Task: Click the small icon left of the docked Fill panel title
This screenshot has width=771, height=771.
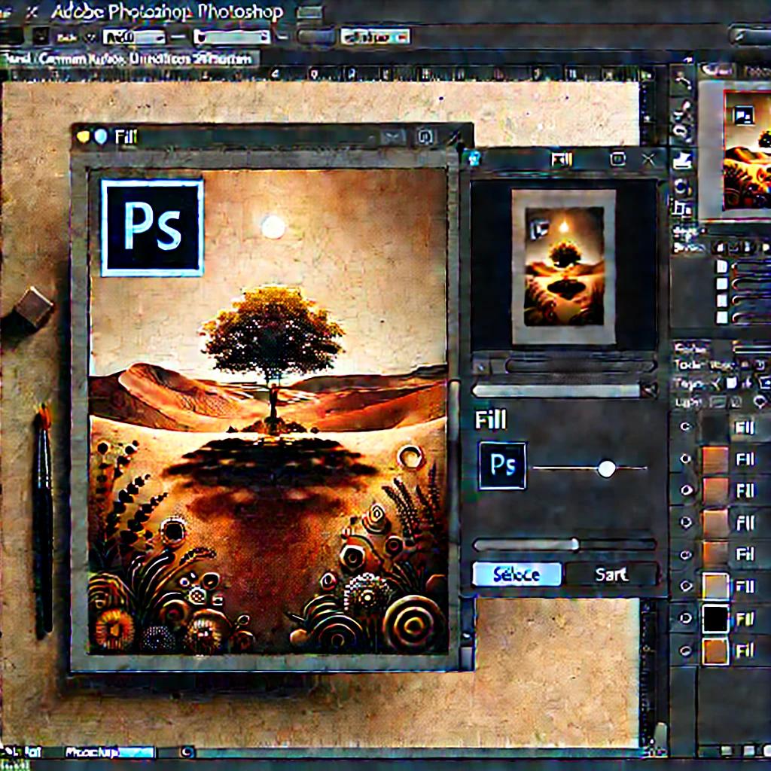Action: pyautogui.click(x=475, y=158)
